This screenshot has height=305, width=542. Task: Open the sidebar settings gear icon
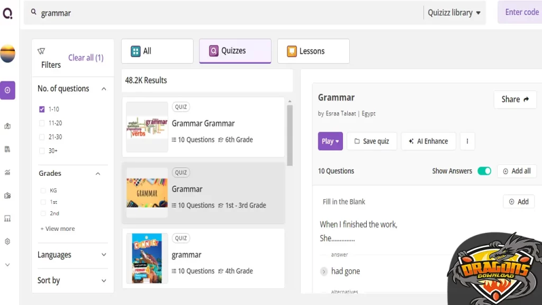tap(7, 241)
